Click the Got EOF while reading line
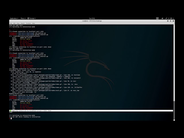The width and height of the screenshot is (184, 138). [25, 117]
